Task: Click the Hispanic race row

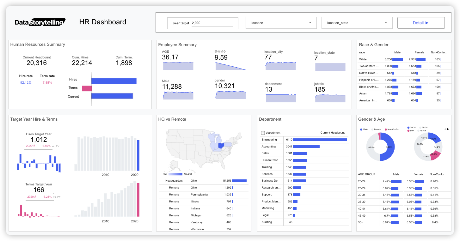Action: tap(404, 80)
